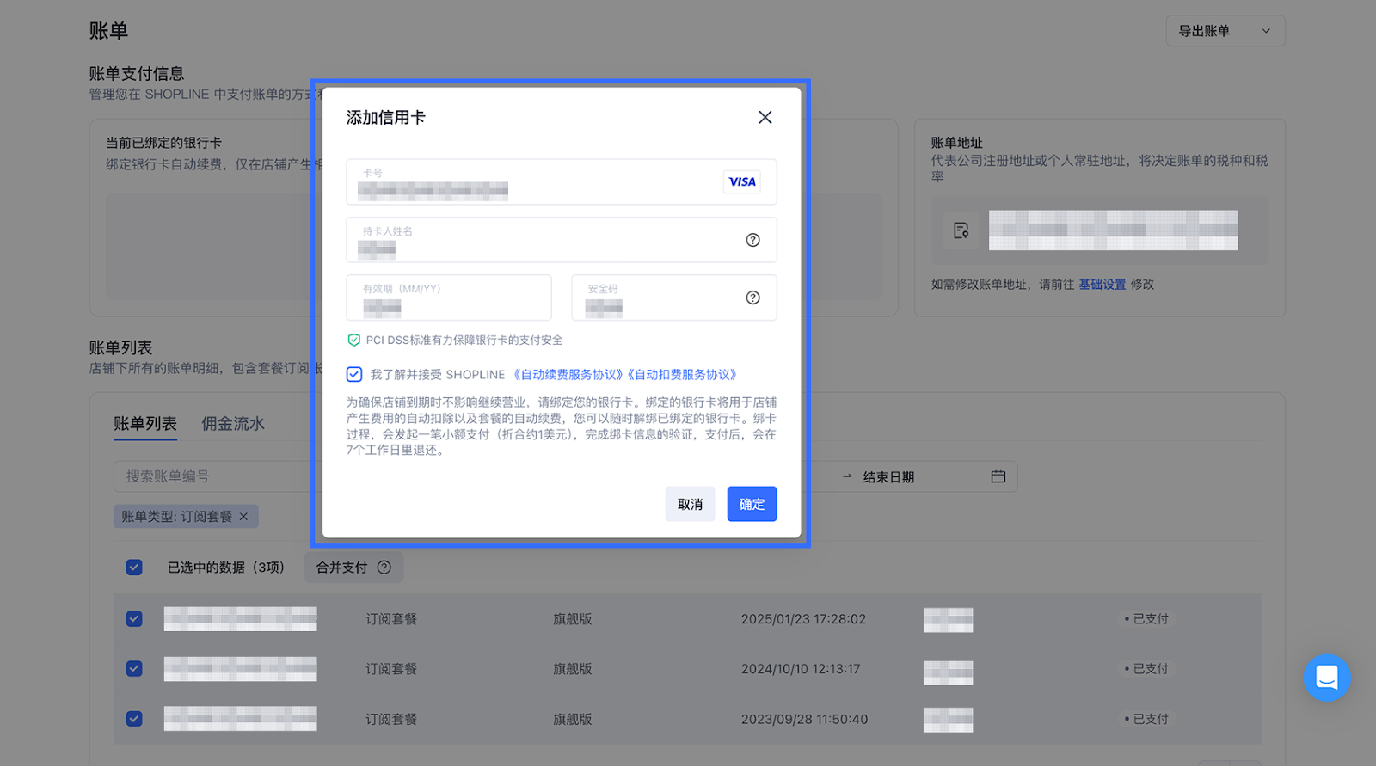The image size is (1376, 767).
Task: Click the 合并支付 button
Action: point(353,568)
